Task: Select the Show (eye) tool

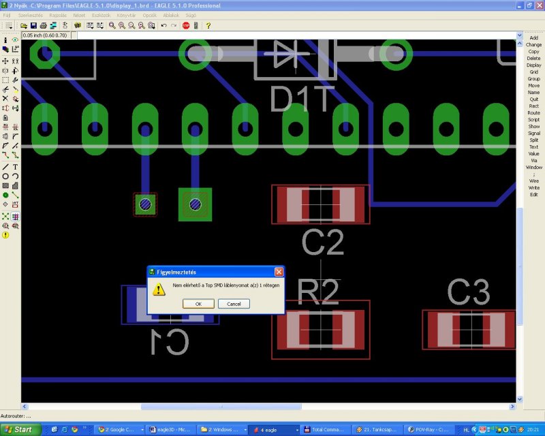Action: (x=15, y=40)
